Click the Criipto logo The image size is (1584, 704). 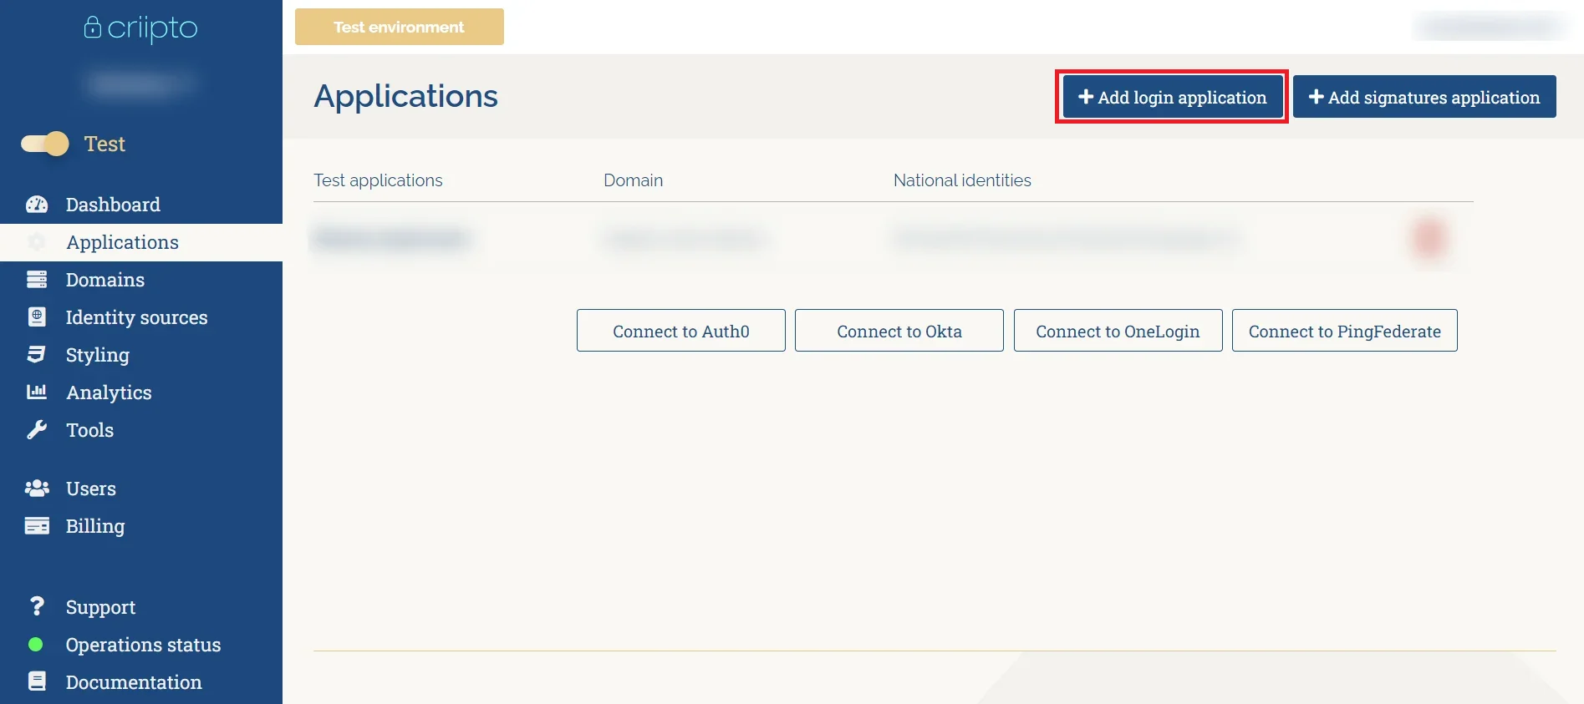[140, 28]
